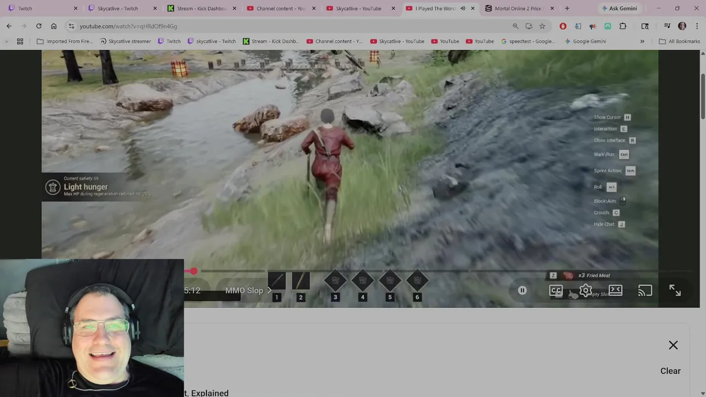Click the install app icon in address bar

[529, 26]
